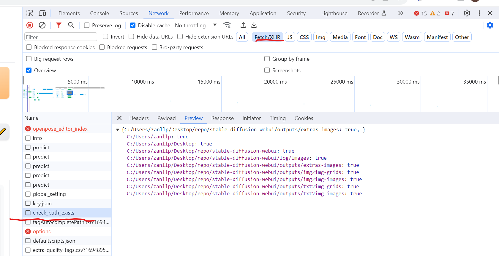Enable Invert filter checkbox
This screenshot has height=256, width=499.
pyautogui.click(x=105, y=37)
